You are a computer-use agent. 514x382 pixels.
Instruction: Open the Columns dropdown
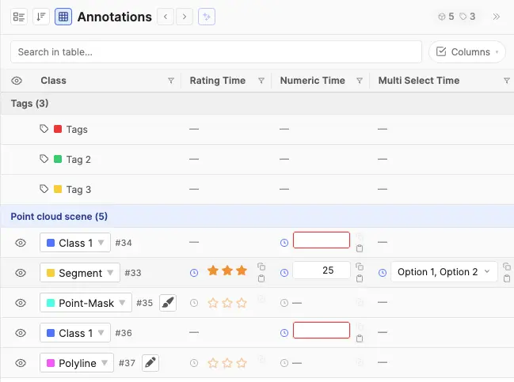tap(467, 51)
